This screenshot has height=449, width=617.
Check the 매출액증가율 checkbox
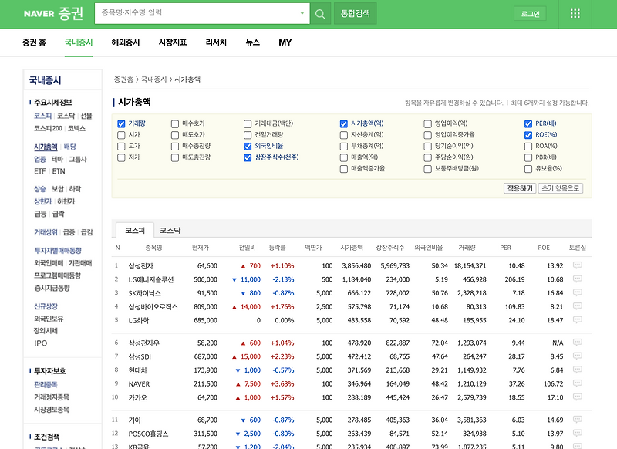coord(344,169)
